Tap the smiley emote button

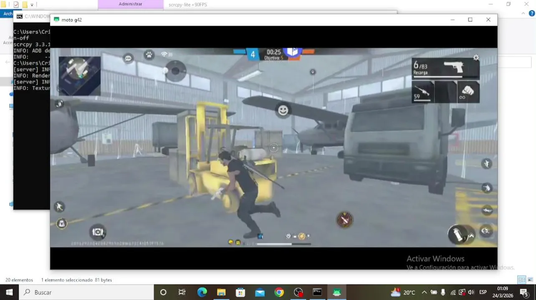coord(283,110)
